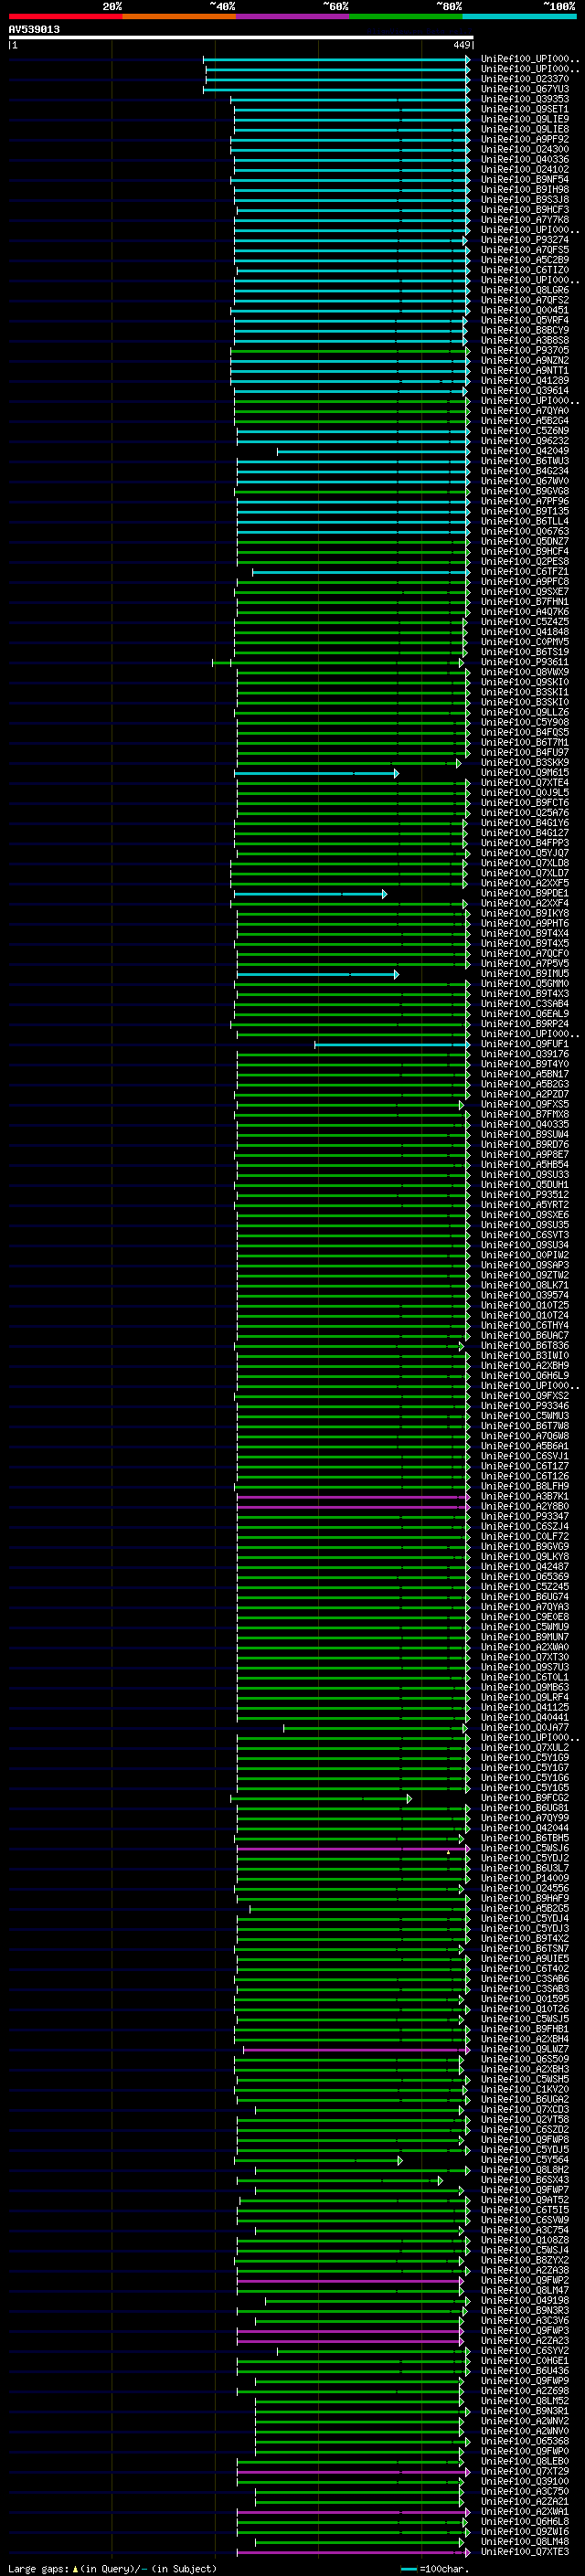Select label UniRef100_Q39614
Image resolution: width=585 pixels, height=2576 pixels.
[x=524, y=391]
